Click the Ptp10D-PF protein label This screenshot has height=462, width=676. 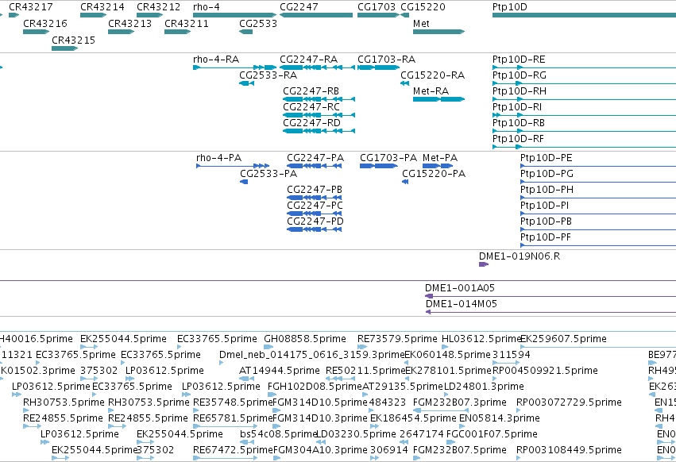coord(546,237)
